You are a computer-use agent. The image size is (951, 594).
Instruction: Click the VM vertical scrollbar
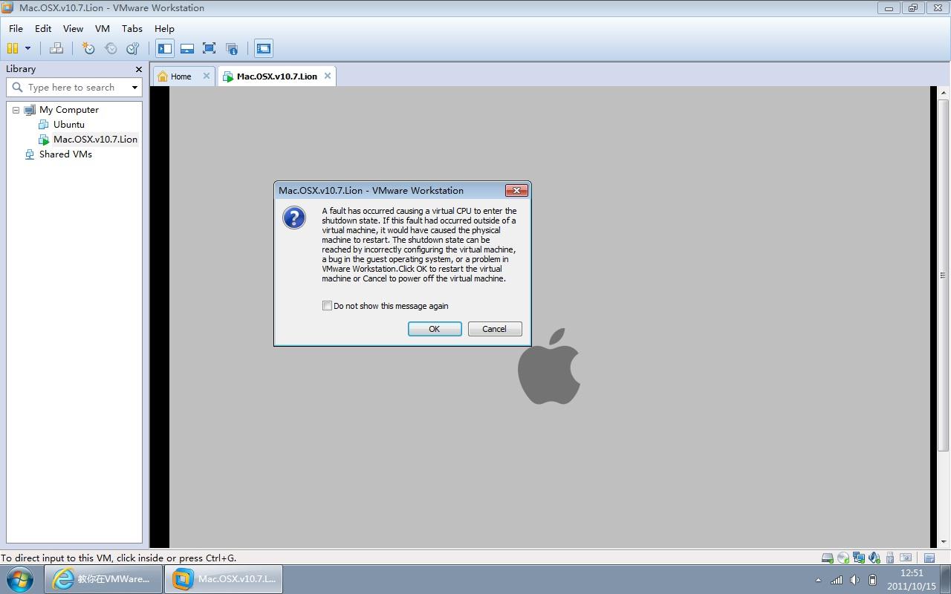[x=944, y=317]
